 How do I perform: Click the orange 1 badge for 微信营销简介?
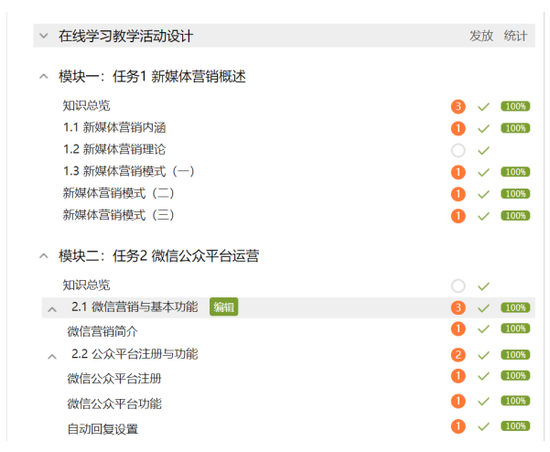(x=458, y=329)
